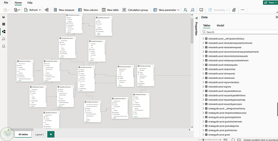Screen dimensions: 278x141
Task: Select strategydb-prod dropdowndatasources in Data list
Action: pos(227,113)
